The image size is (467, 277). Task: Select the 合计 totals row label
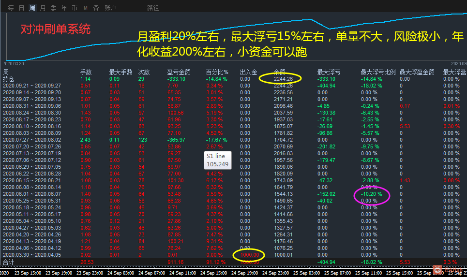tap(8, 262)
